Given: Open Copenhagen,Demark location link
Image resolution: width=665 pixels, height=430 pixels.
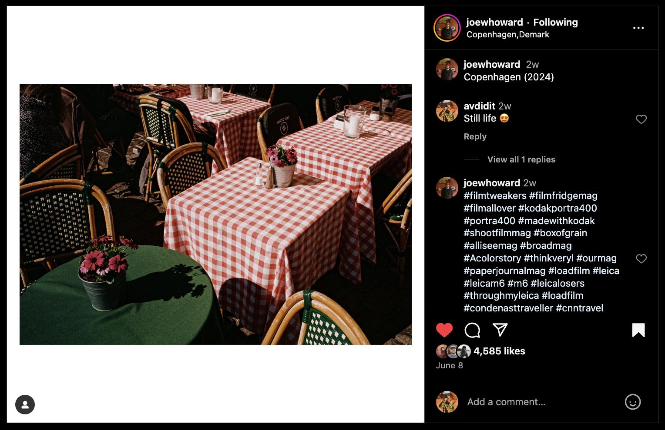Looking at the screenshot, I should click(508, 34).
